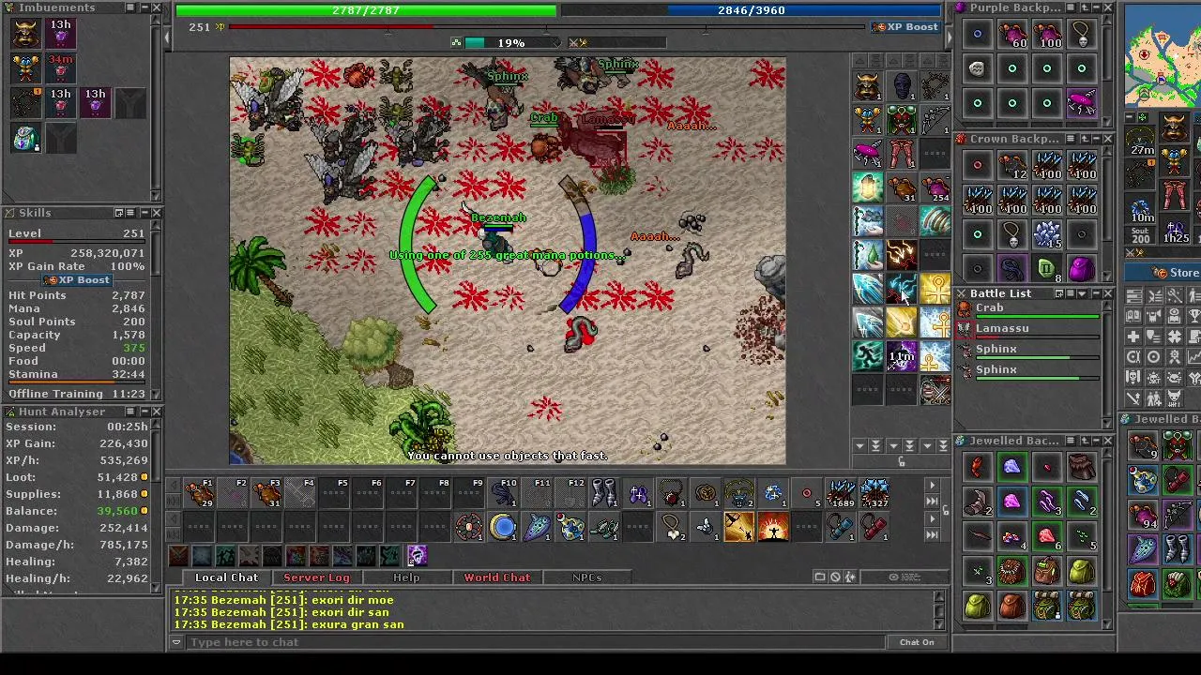
Task: Click the health bar showing 2787/2787
Action: [x=366, y=10]
